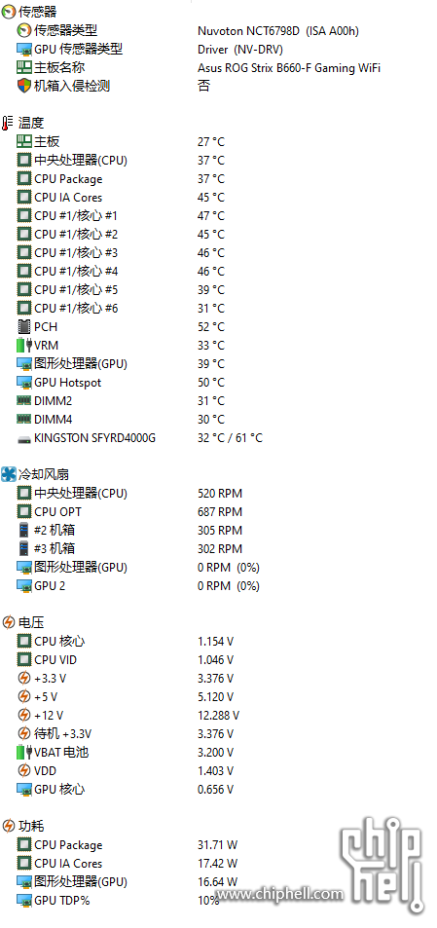
Task: Click the shield icon beside 机箱入侵检测
Action: pyautogui.click(x=24, y=86)
